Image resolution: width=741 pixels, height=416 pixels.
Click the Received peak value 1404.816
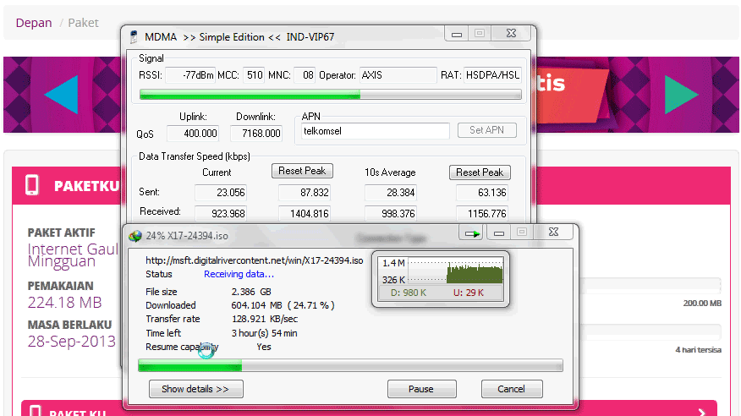point(304,213)
